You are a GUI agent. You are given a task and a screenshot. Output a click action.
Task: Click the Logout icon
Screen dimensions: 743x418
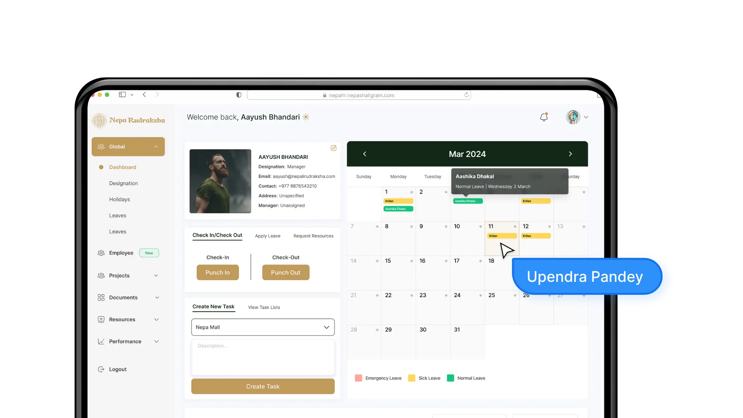pos(101,369)
